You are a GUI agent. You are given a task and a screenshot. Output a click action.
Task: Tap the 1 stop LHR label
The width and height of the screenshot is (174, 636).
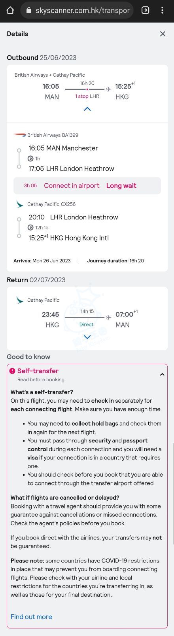coord(87,96)
